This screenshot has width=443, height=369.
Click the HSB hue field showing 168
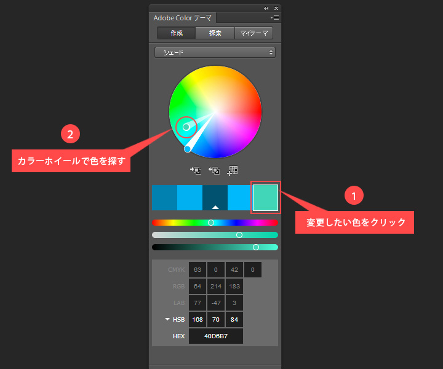[198, 320]
